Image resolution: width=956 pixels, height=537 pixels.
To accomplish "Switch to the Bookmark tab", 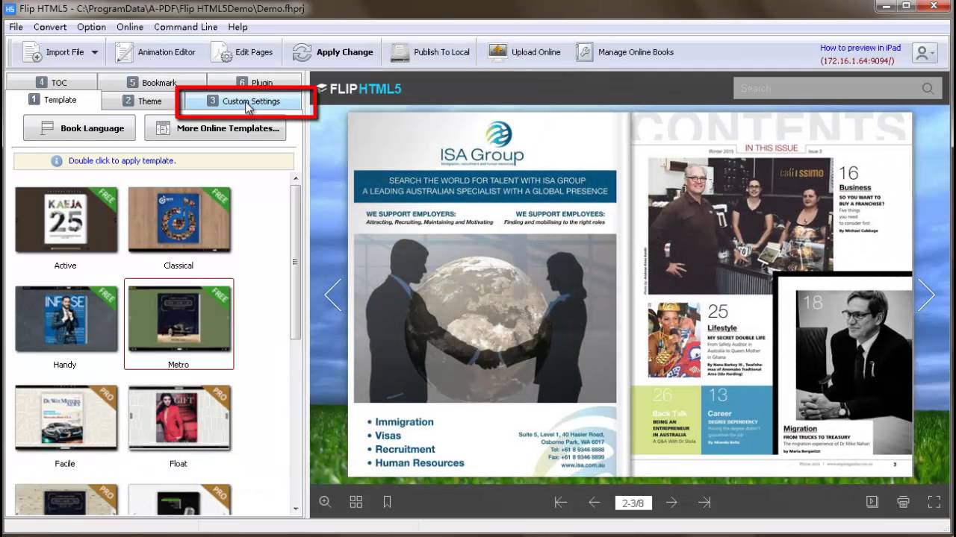I will point(152,82).
